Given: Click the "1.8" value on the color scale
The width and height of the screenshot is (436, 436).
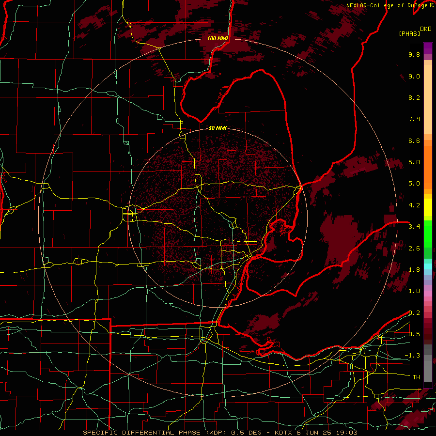Looking at the screenshot, I should pyautogui.click(x=414, y=270).
